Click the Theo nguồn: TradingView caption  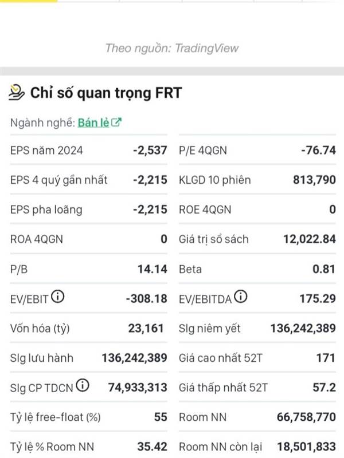[172, 48]
